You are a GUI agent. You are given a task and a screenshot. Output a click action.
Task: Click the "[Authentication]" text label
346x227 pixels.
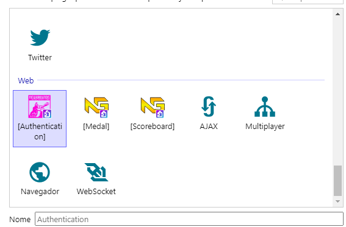coord(40,131)
